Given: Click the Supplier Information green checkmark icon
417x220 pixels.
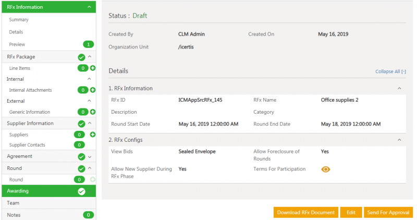Looking at the screenshot, I should click(81, 124).
